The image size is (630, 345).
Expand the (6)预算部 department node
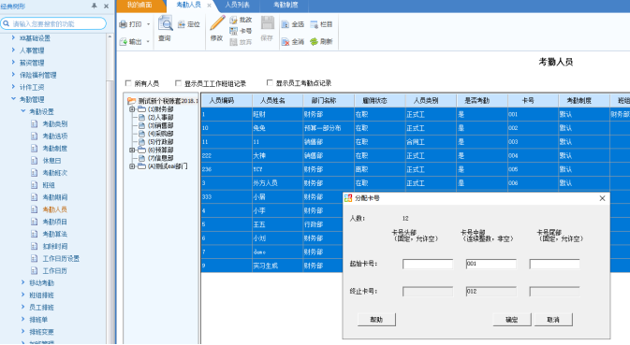pyautogui.click(x=132, y=150)
